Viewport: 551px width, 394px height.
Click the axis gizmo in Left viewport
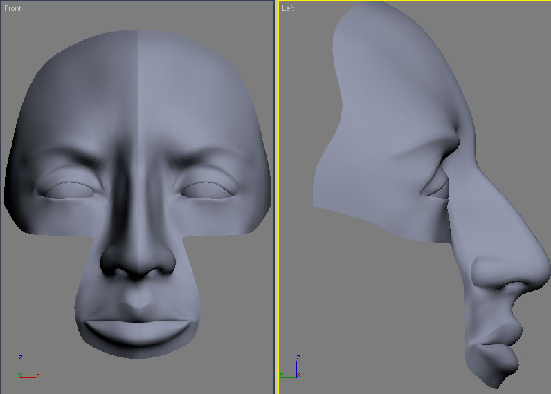point(290,366)
